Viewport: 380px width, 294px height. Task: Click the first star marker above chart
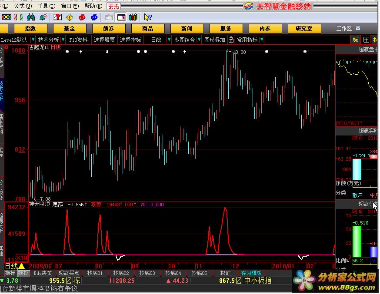pyautogui.click(x=67, y=52)
